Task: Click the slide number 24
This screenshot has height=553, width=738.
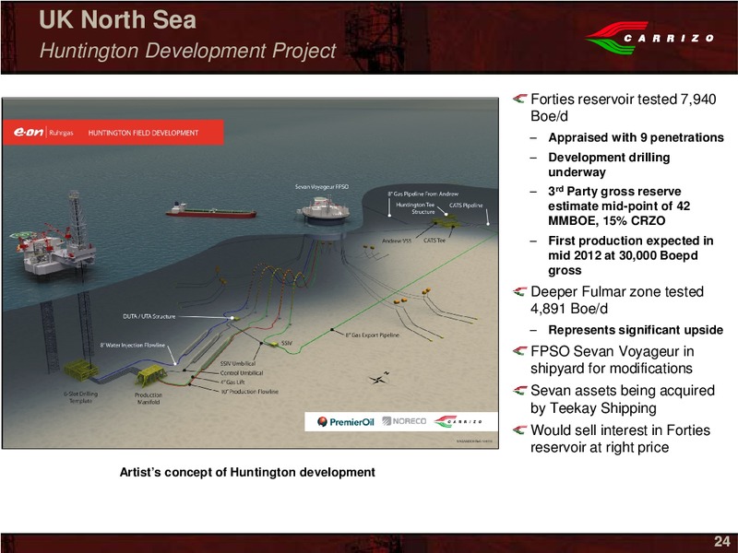Action: pyautogui.click(x=722, y=541)
